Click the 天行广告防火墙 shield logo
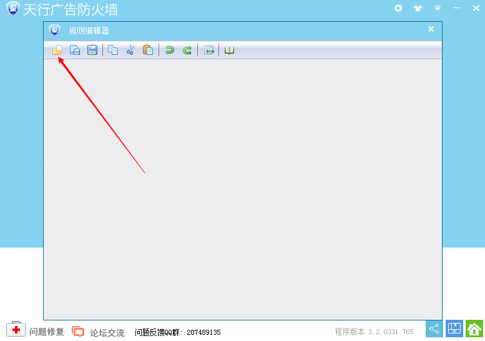This screenshot has width=485, height=341. (13, 9)
